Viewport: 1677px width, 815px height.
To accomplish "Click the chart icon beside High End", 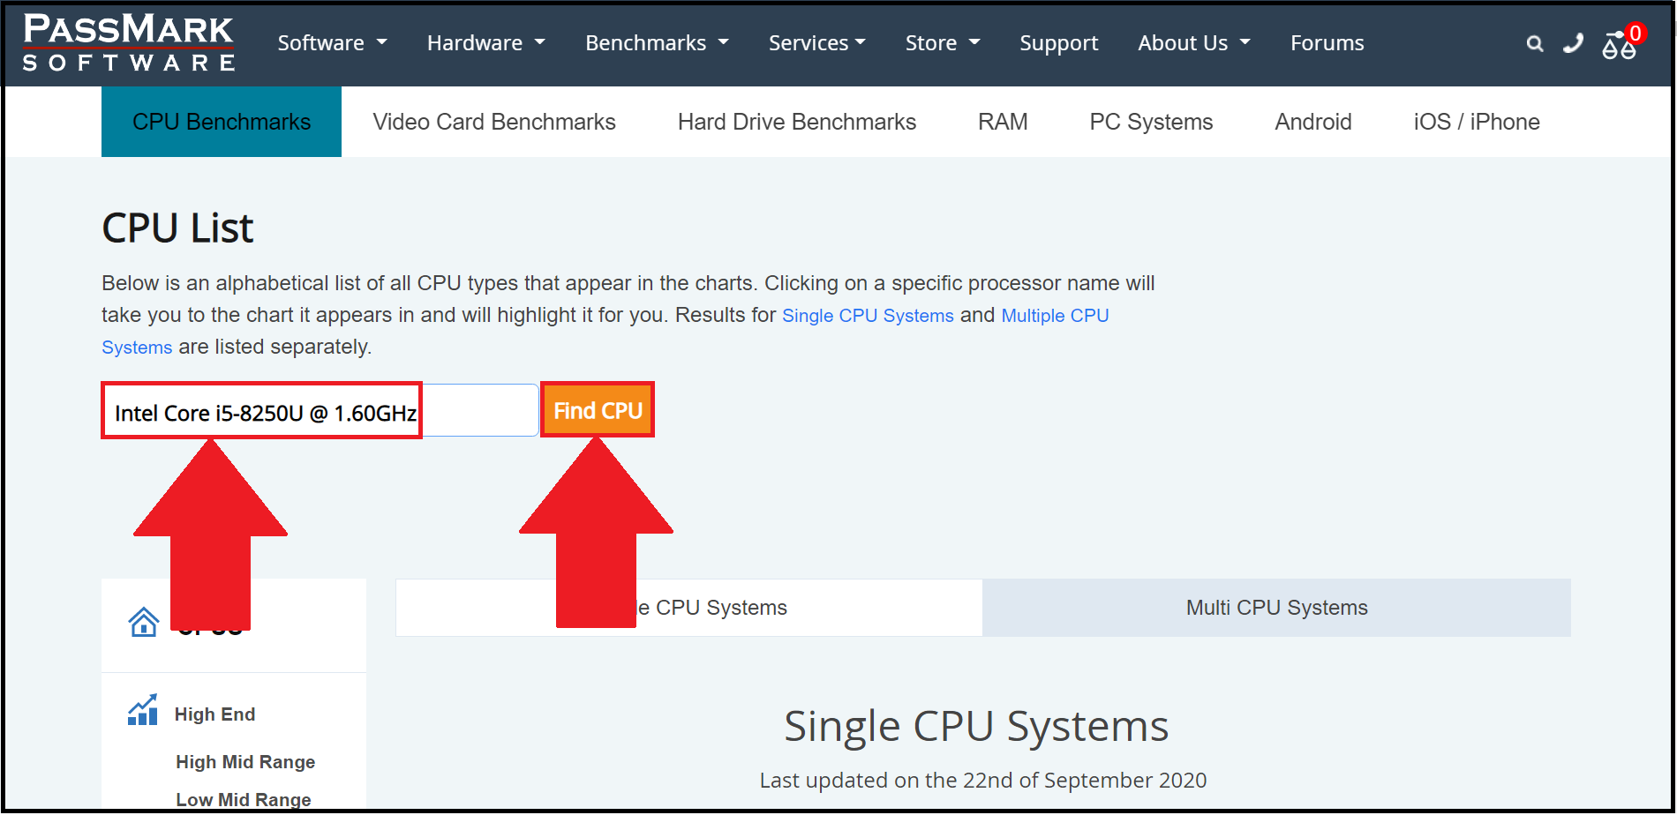I will pyautogui.click(x=142, y=708).
